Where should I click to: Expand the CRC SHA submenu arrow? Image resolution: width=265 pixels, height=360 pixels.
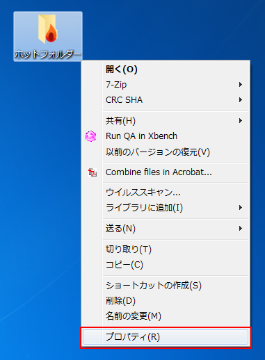241,100
